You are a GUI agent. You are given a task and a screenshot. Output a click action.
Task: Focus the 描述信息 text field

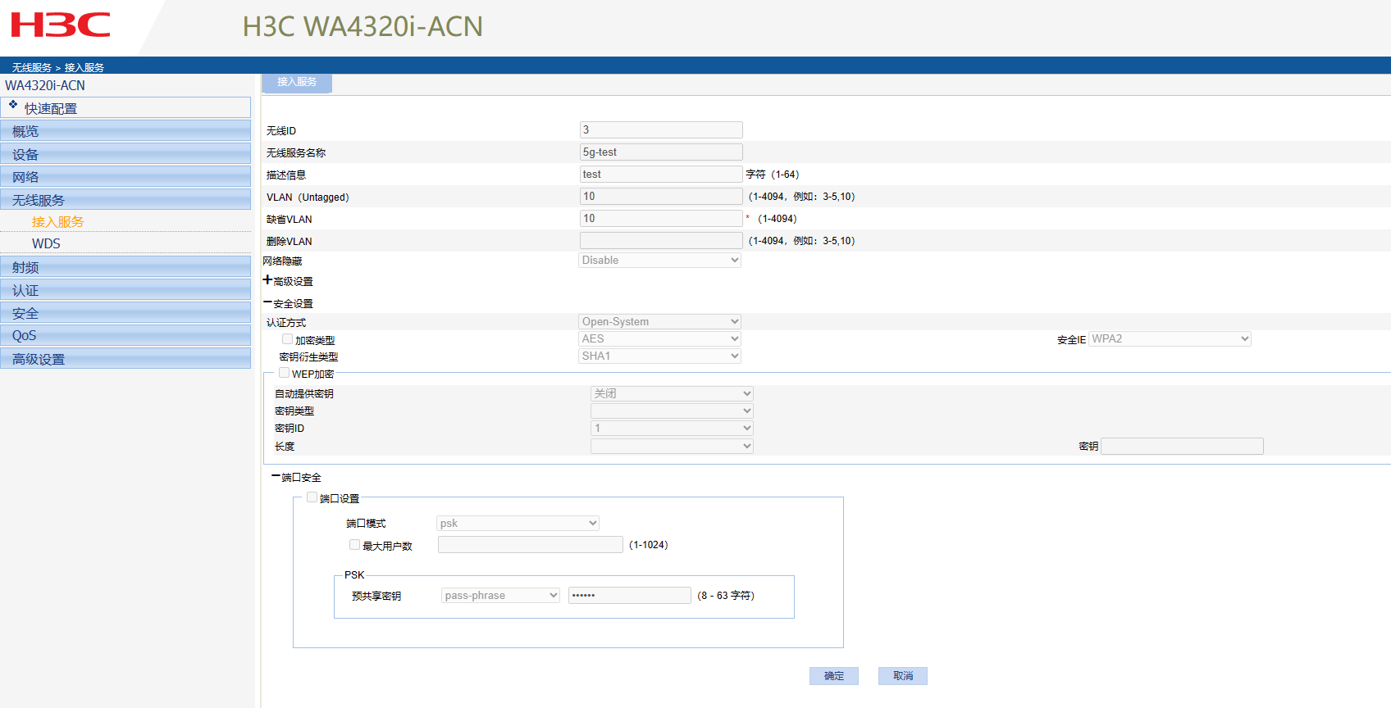[x=661, y=175]
